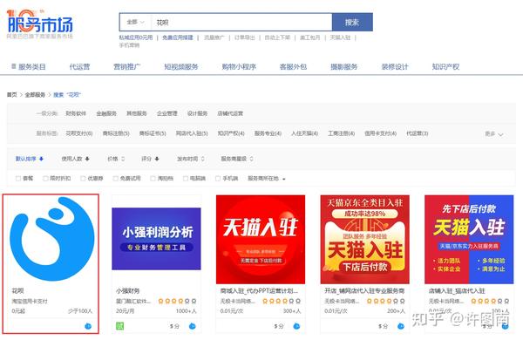Click 全部服务 in breadcrumb
Viewport: 523px width, 340px height.
pyautogui.click(x=35, y=95)
